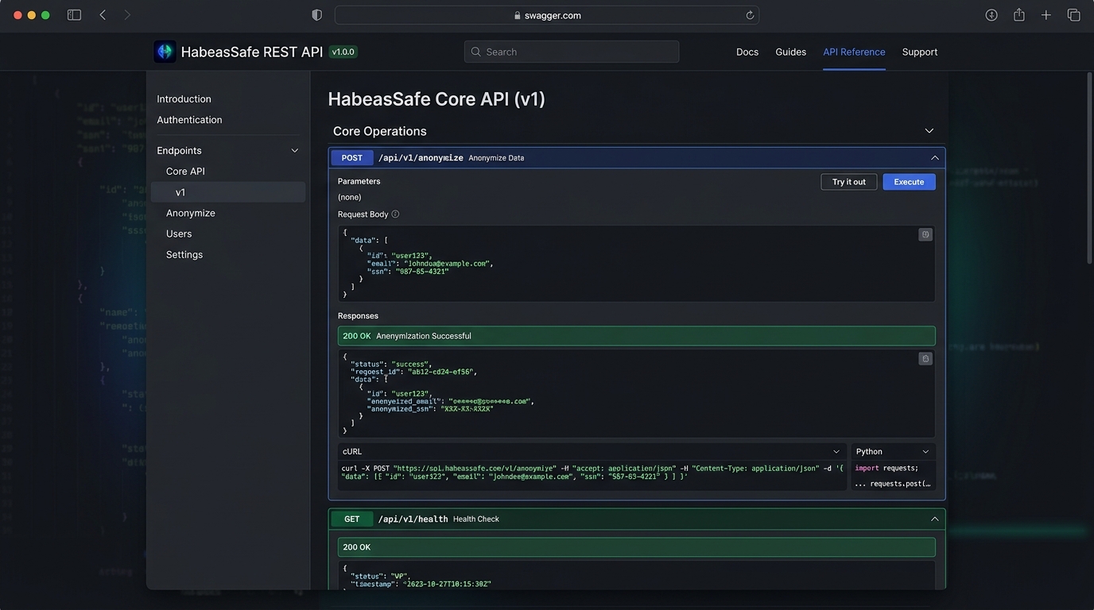Collapse the GET health endpoint
The height and width of the screenshot is (610, 1094).
click(x=935, y=519)
